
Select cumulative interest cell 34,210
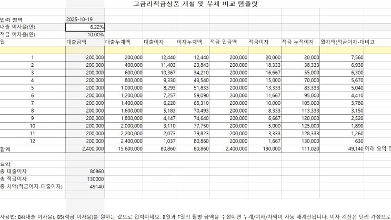click(193, 73)
